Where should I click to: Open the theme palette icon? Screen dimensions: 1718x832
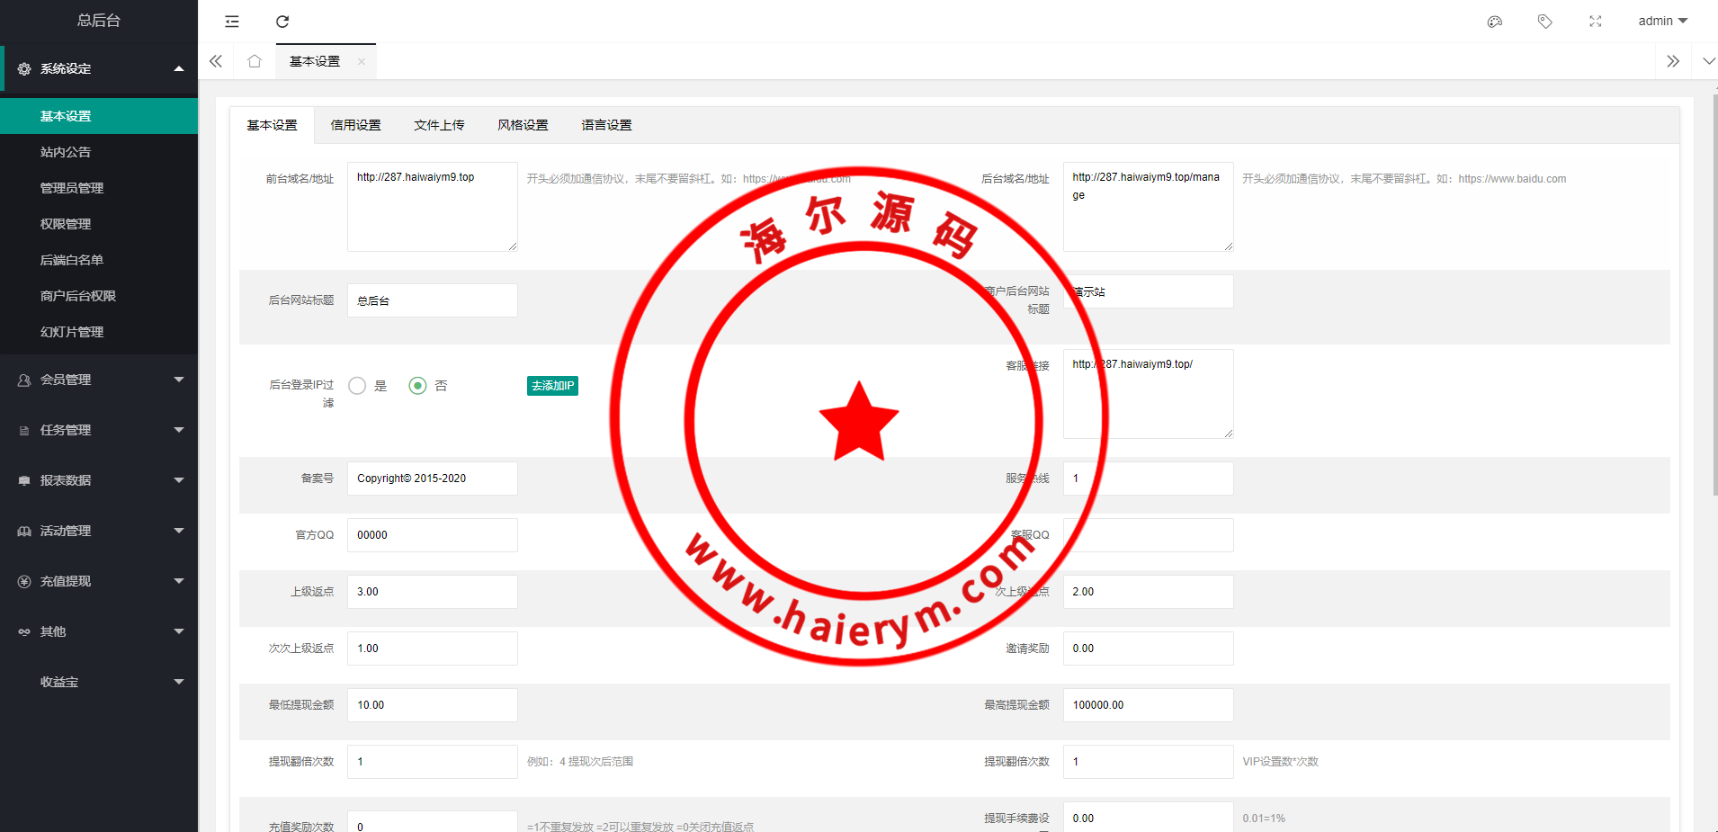[1495, 22]
